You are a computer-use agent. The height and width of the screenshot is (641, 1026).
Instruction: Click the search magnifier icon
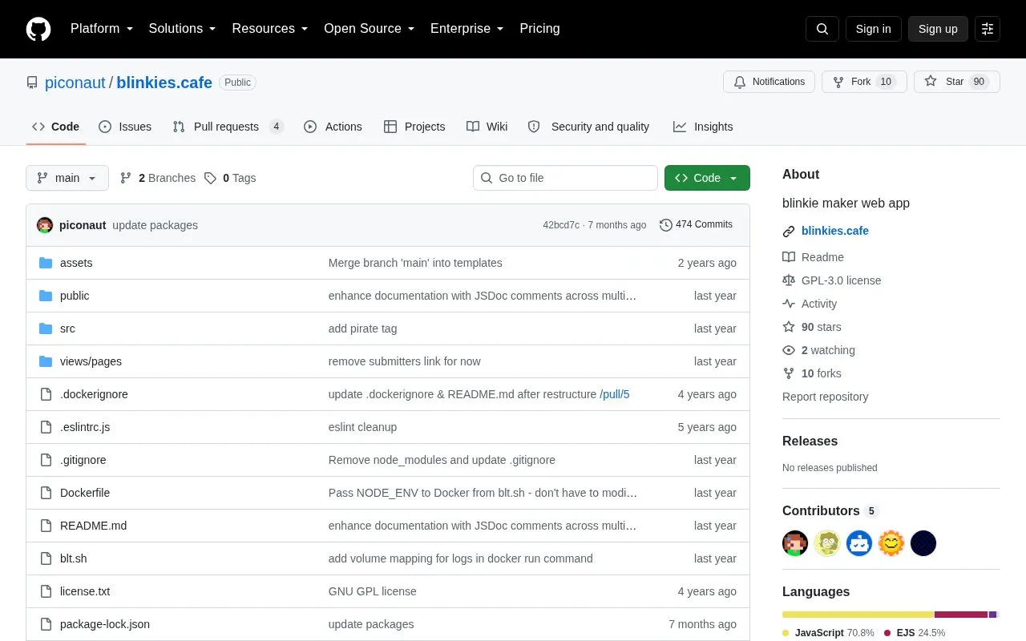[x=822, y=29]
